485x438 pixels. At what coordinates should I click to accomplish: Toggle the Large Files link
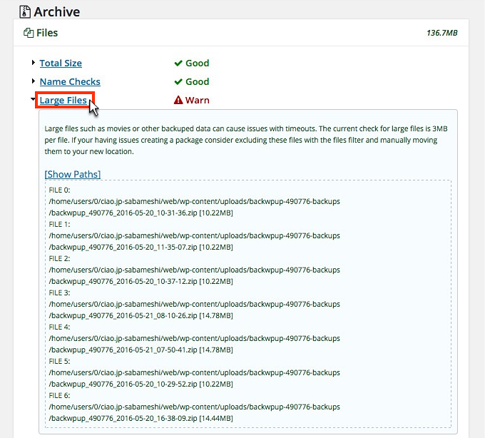63,100
